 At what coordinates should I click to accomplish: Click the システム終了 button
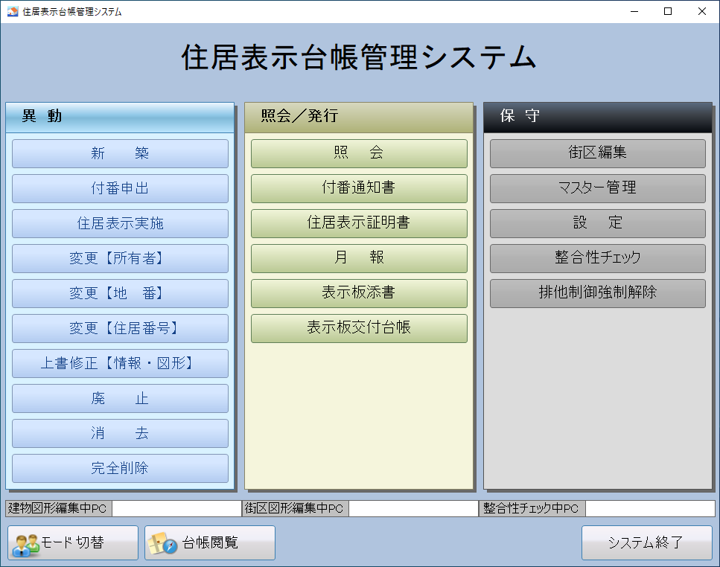647,542
